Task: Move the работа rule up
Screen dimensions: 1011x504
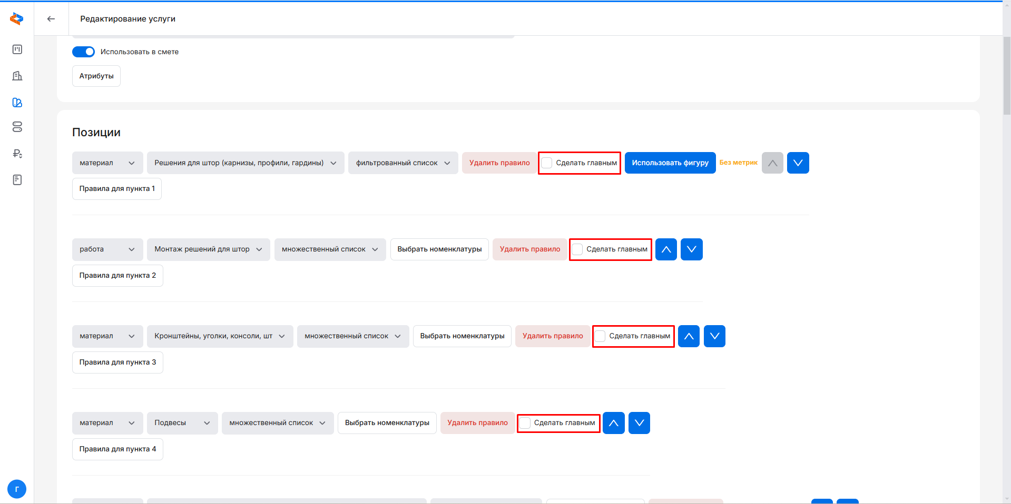Action: [666, 249]
